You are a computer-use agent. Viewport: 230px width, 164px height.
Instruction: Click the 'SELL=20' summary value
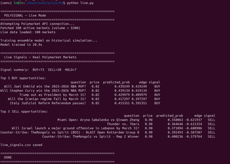pos(54,70)
